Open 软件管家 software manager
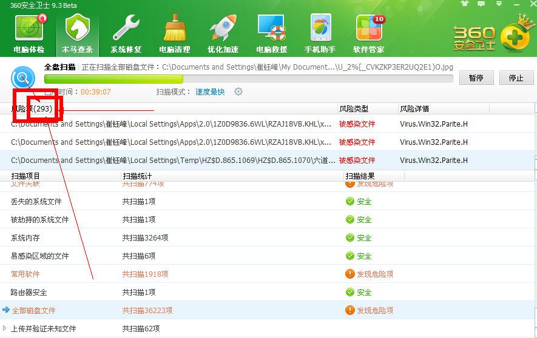Screen dimensions: 537x338 click(x=369, y=34)
